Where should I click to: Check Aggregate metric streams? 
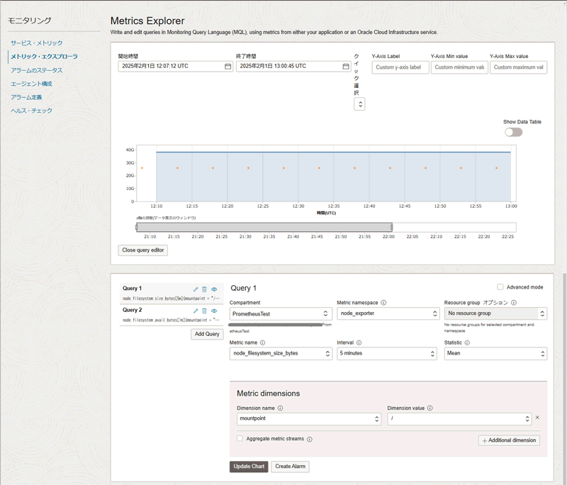point(240,438)
